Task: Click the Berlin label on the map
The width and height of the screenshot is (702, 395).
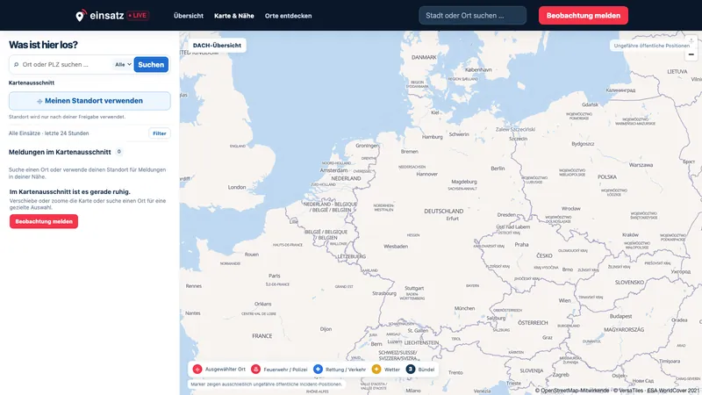Action: click(x=498, y=169)
